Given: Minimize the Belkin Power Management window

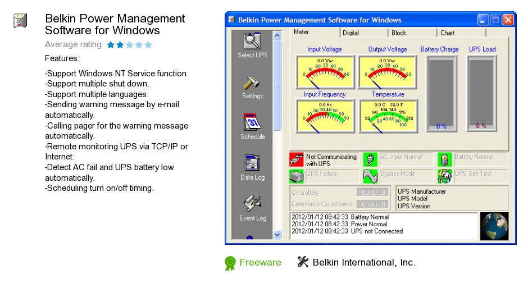Looking at the screenshot, I should [483, 20].
